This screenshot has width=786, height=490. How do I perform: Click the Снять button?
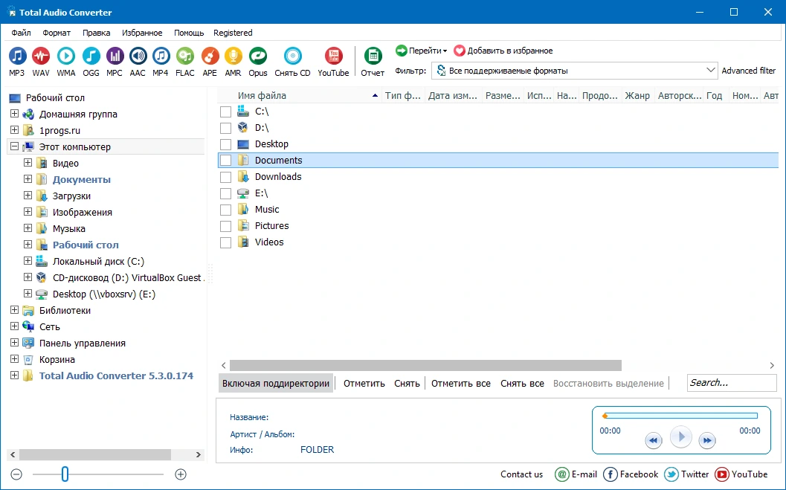pos(407,383)
